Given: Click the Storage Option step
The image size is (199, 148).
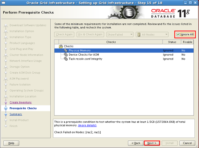Looking at the screenshot, I should (20, 67).
